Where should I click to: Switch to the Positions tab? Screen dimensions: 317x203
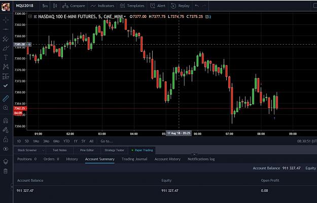point(27,159)
